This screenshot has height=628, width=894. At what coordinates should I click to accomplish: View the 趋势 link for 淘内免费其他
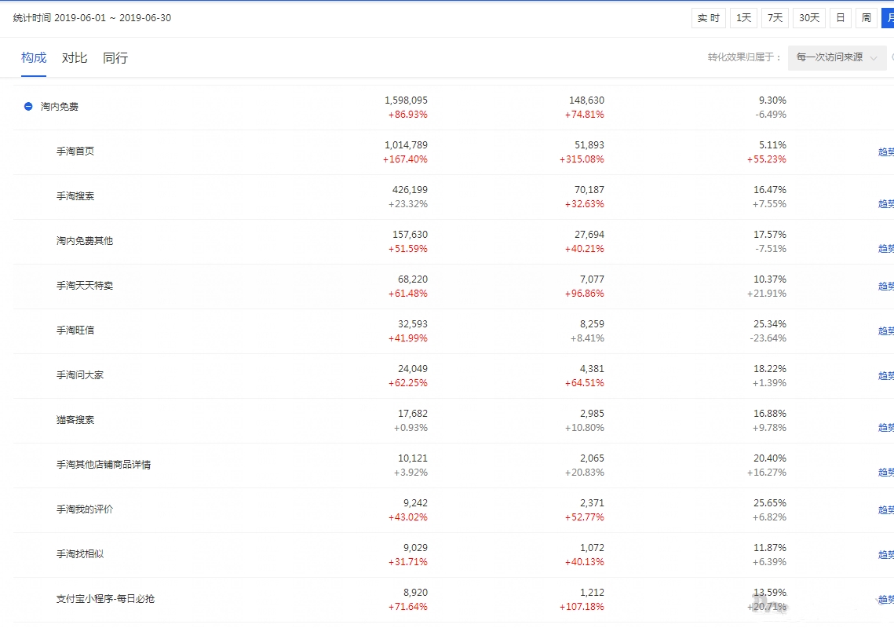point(885,249)
